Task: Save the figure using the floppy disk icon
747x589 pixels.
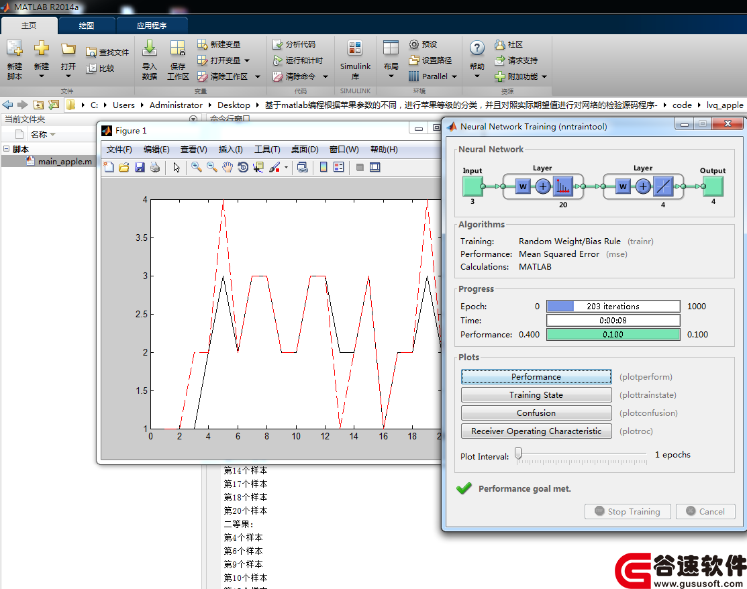Action: [140, 167]
